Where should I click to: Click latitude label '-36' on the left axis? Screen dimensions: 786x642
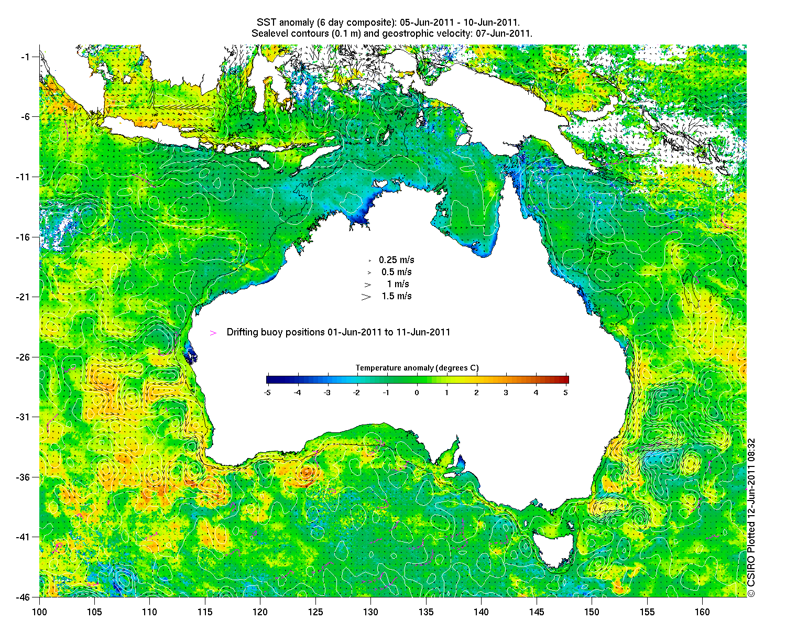tap(23, 477)
